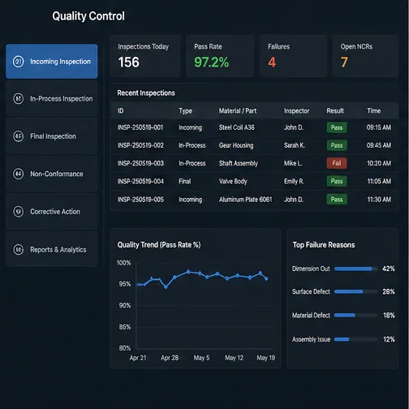Click the Recent Inspections heading
Viewport: 409px width, 409px height.
pos(146,93)
